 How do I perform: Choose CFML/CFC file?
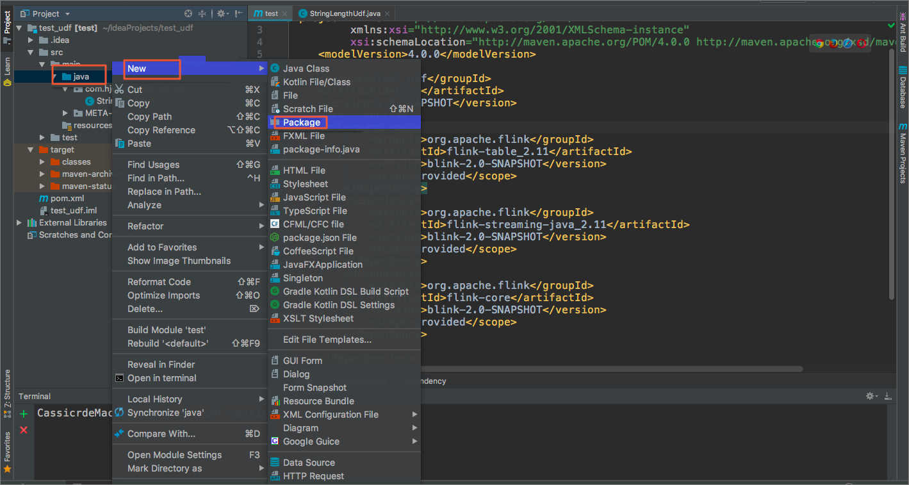coord(343,224)
